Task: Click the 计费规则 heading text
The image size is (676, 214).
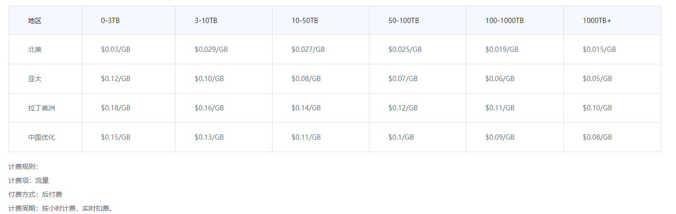Action: 23,166
